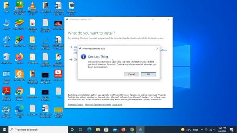Open Control Panel desktop icon
Image resolution: width=237 pixels, height=133 pixels.
click(6, 77)
